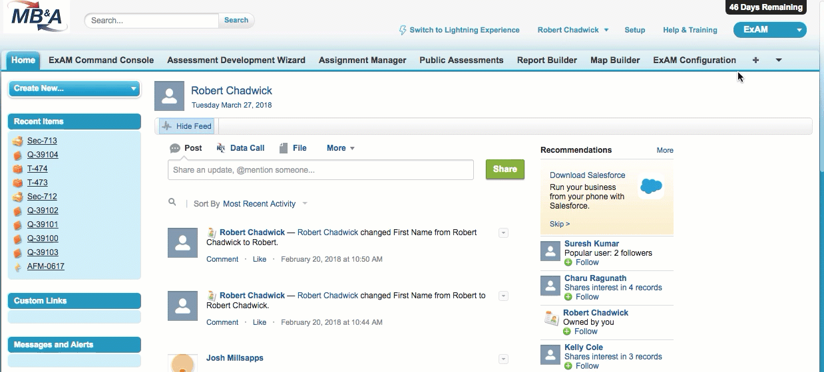Click Robert Chadwick's large profile avatar

coord(169,96)
